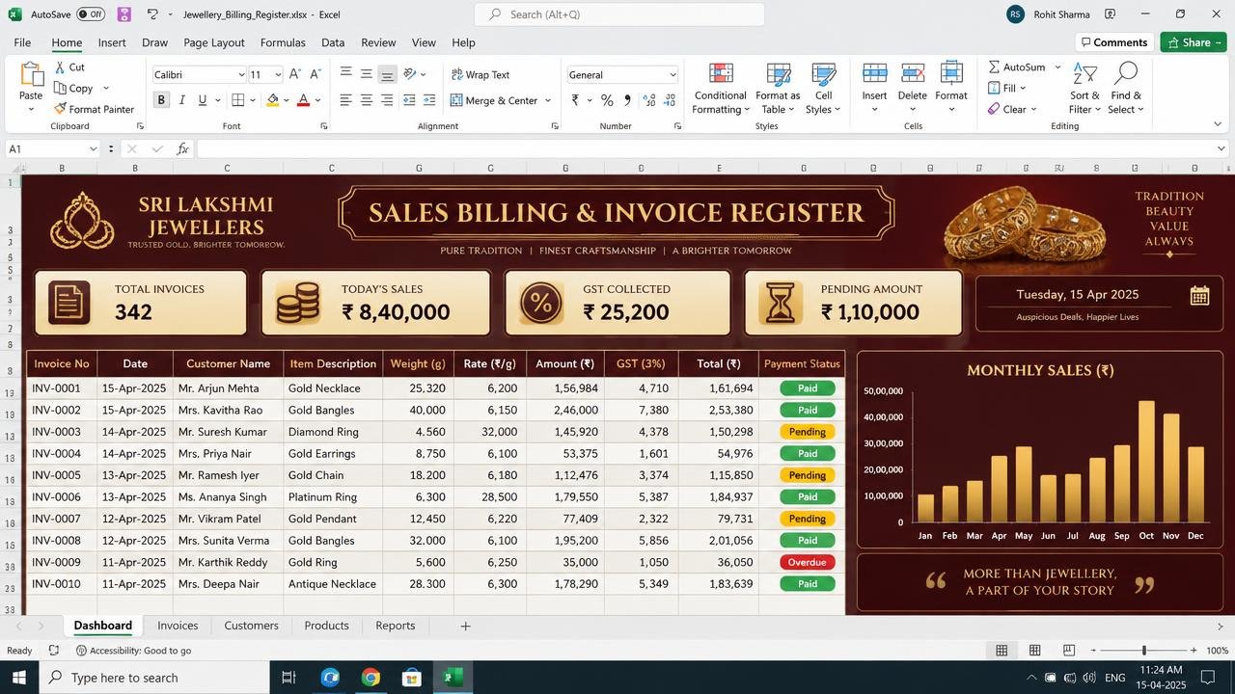The height and width of the screenshot is (694, 1235).
Task: Add a new sheet with plus button
Action: tap(465, 626)
